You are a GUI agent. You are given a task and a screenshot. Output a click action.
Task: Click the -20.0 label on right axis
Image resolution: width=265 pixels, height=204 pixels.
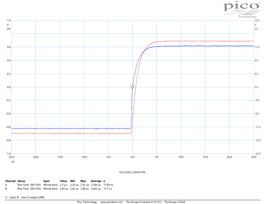click(257, 154)
